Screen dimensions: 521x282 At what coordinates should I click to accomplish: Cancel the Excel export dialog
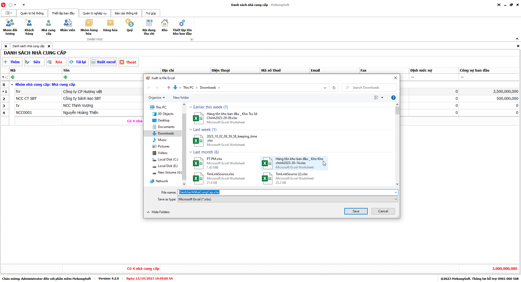[x=383, y=211]
